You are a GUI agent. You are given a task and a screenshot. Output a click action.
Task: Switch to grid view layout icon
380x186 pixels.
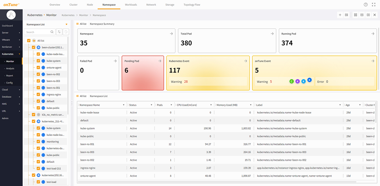355,15
